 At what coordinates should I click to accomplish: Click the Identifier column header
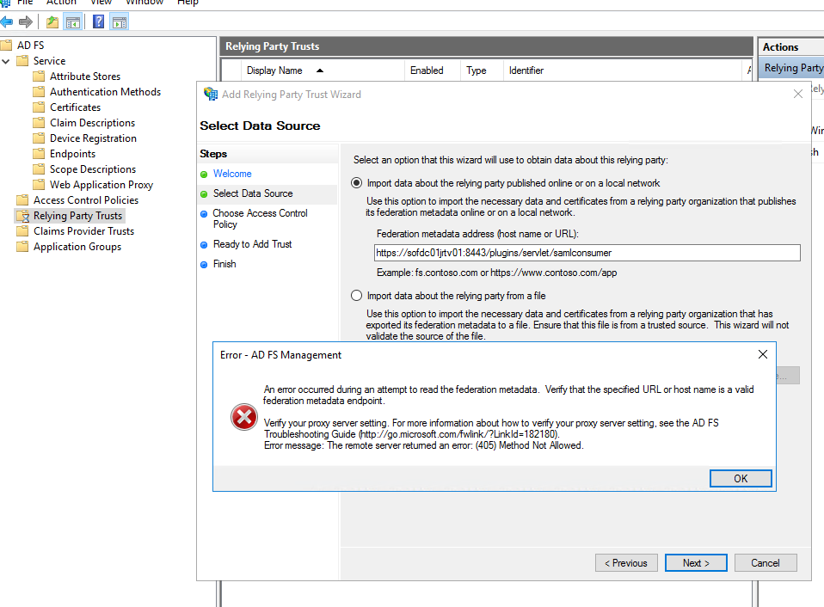pyautogui.click(x=526, y=71)
